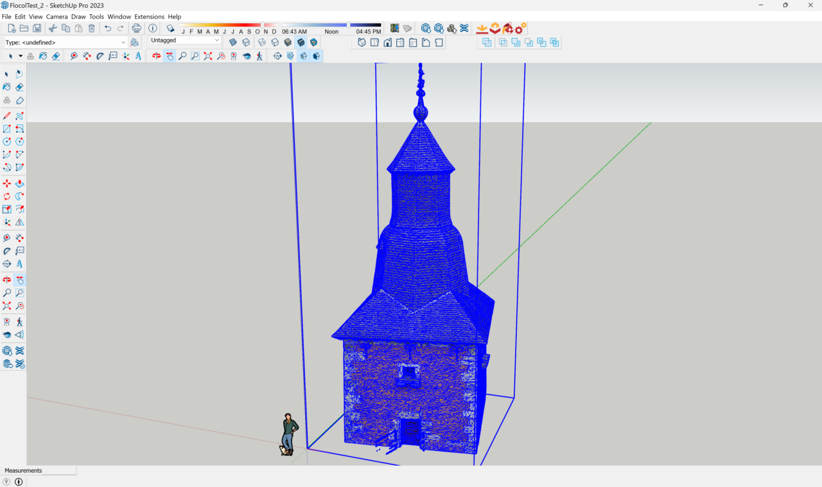Click the Undo button
The height and width of the screenshot is (487, 822).
pos(107,28)
